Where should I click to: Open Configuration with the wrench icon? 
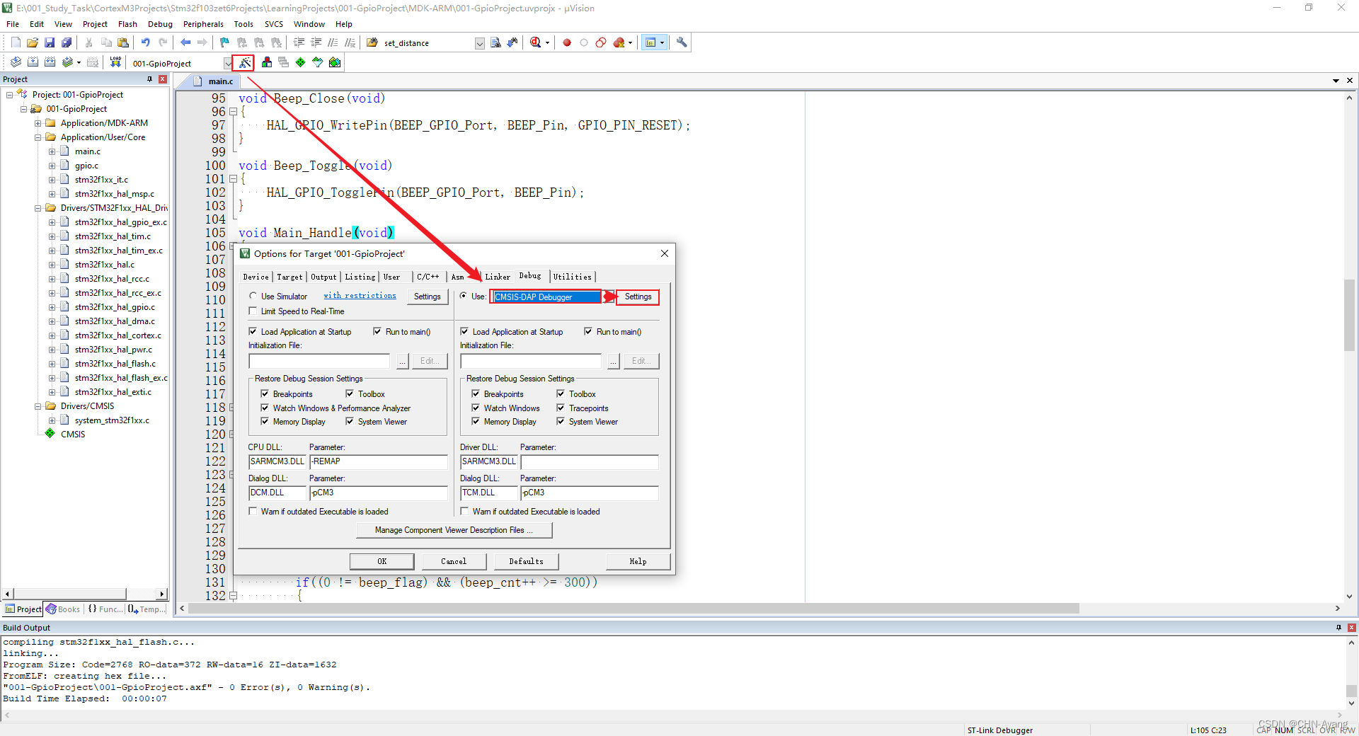click(x=682, y=42)
